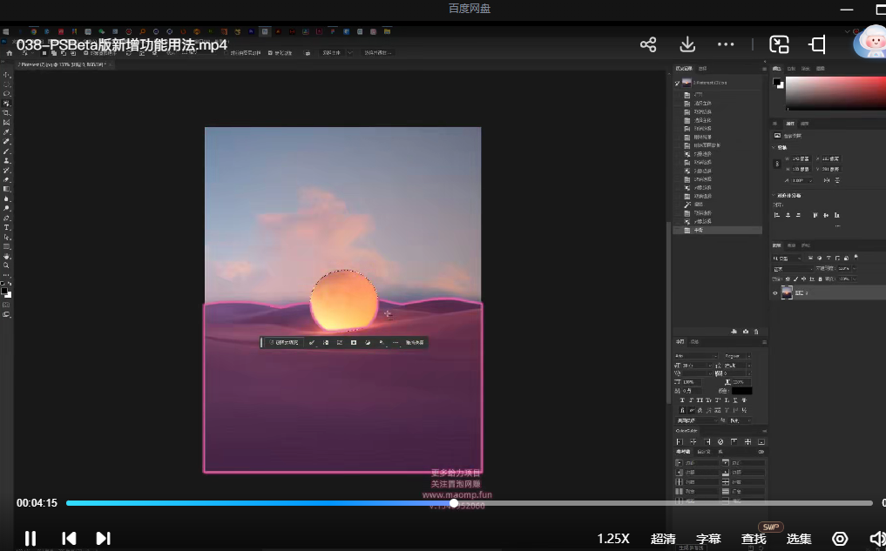Screen dimensions: 886x551
Task: Switch to the 路径 paths tab
Action: pyautogui.click(x=806, y=245)
